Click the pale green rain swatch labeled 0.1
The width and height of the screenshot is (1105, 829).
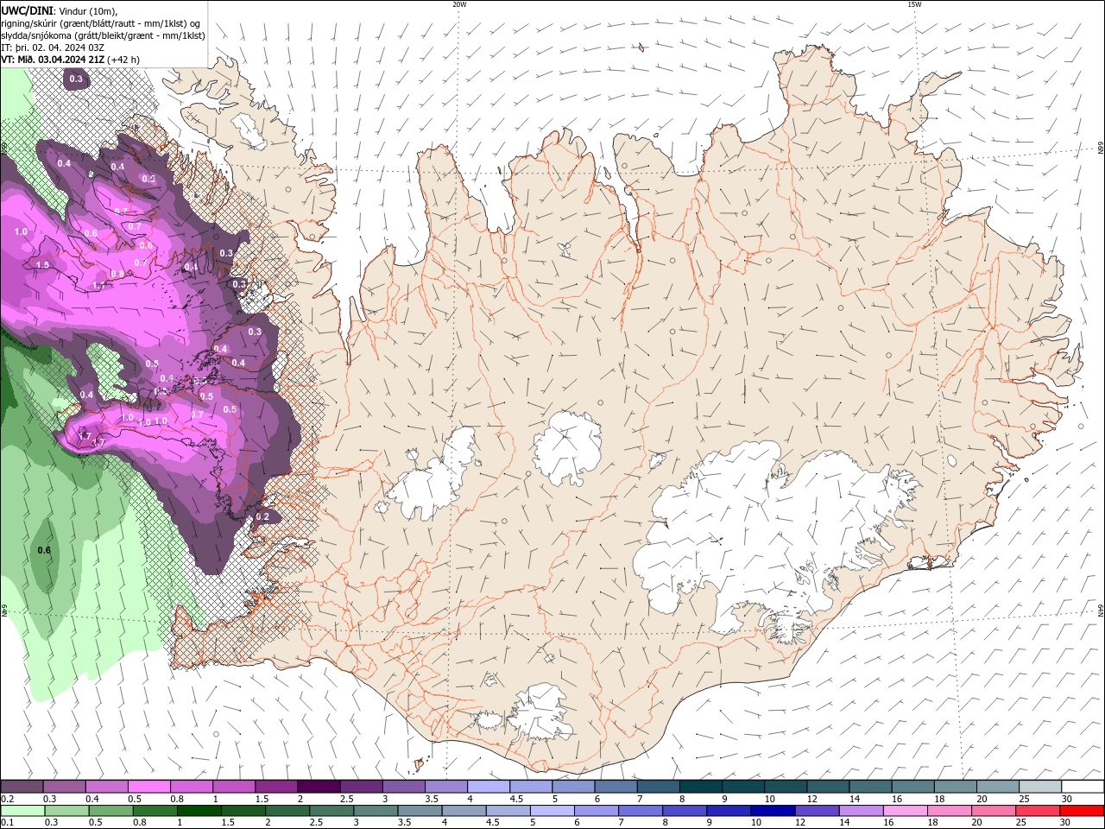[x=22, y=811]
